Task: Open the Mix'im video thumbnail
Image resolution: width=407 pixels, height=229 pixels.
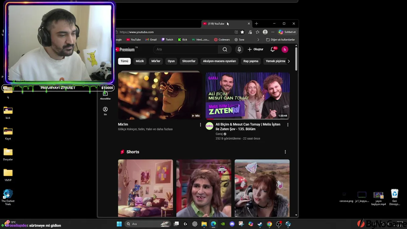Action: point(160,96)
